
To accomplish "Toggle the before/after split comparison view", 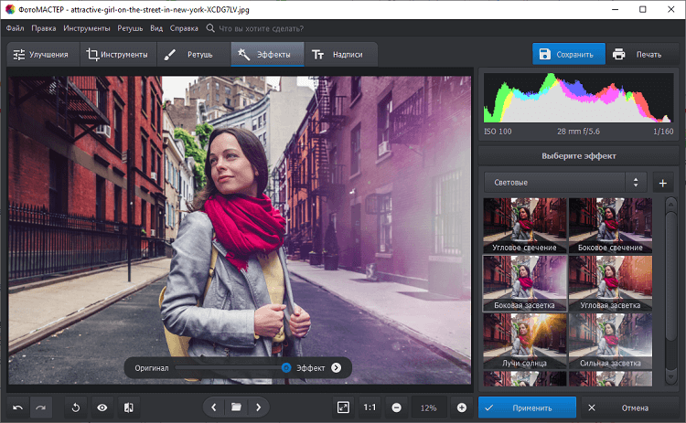I will (129, 407).
